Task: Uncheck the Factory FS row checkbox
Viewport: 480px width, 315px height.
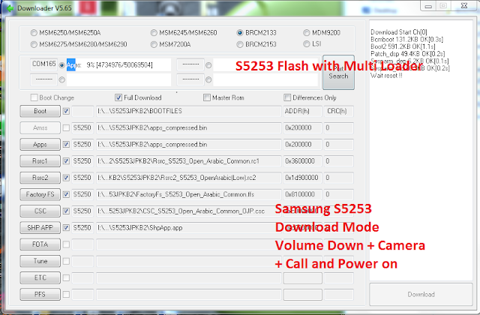Action: pyautogui.click(x=66, y=194)
